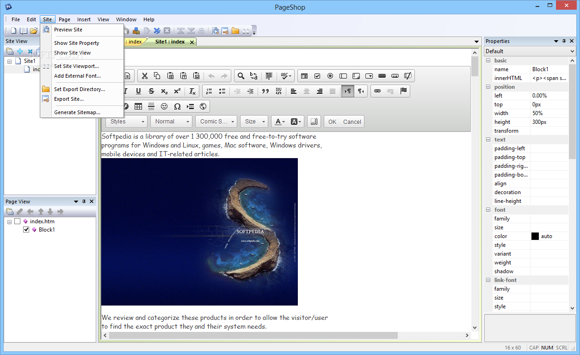Add page plus icon in Site View
The height and width of the screenshot is (355, 580).
20,51
